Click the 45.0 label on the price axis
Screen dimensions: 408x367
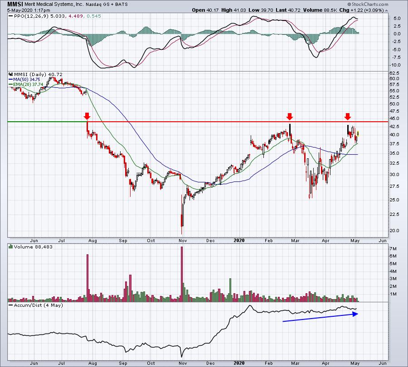(395, 119)
